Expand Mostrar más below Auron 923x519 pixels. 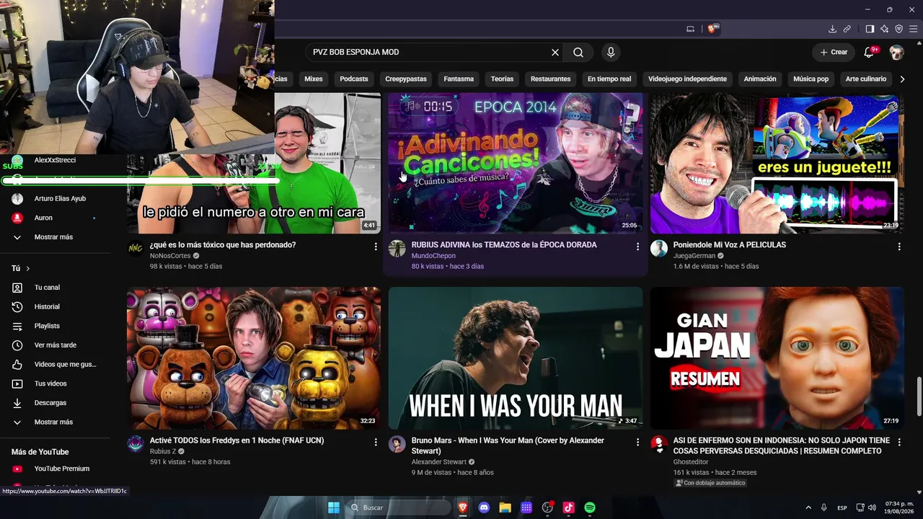(55, 237)
